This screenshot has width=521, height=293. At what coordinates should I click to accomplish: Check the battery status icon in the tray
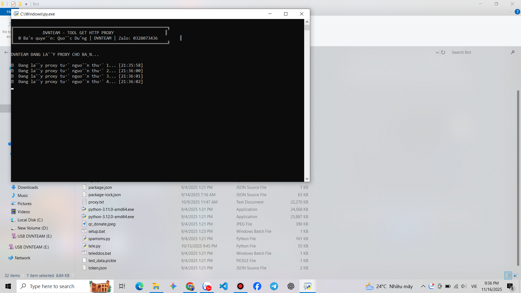pos(448,286)
